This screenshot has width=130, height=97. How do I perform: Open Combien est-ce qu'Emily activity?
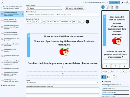(x=12, y=63)
